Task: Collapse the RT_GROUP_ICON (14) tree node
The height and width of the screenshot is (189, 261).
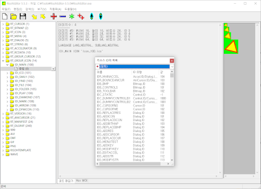Action: click(x=3, y=61)
